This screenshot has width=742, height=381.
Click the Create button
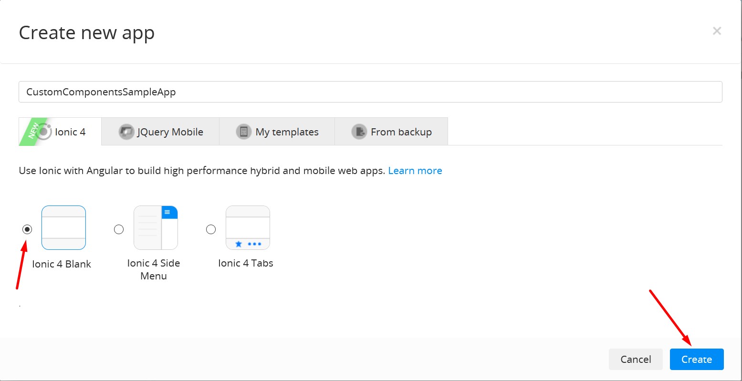click(697, 359)
